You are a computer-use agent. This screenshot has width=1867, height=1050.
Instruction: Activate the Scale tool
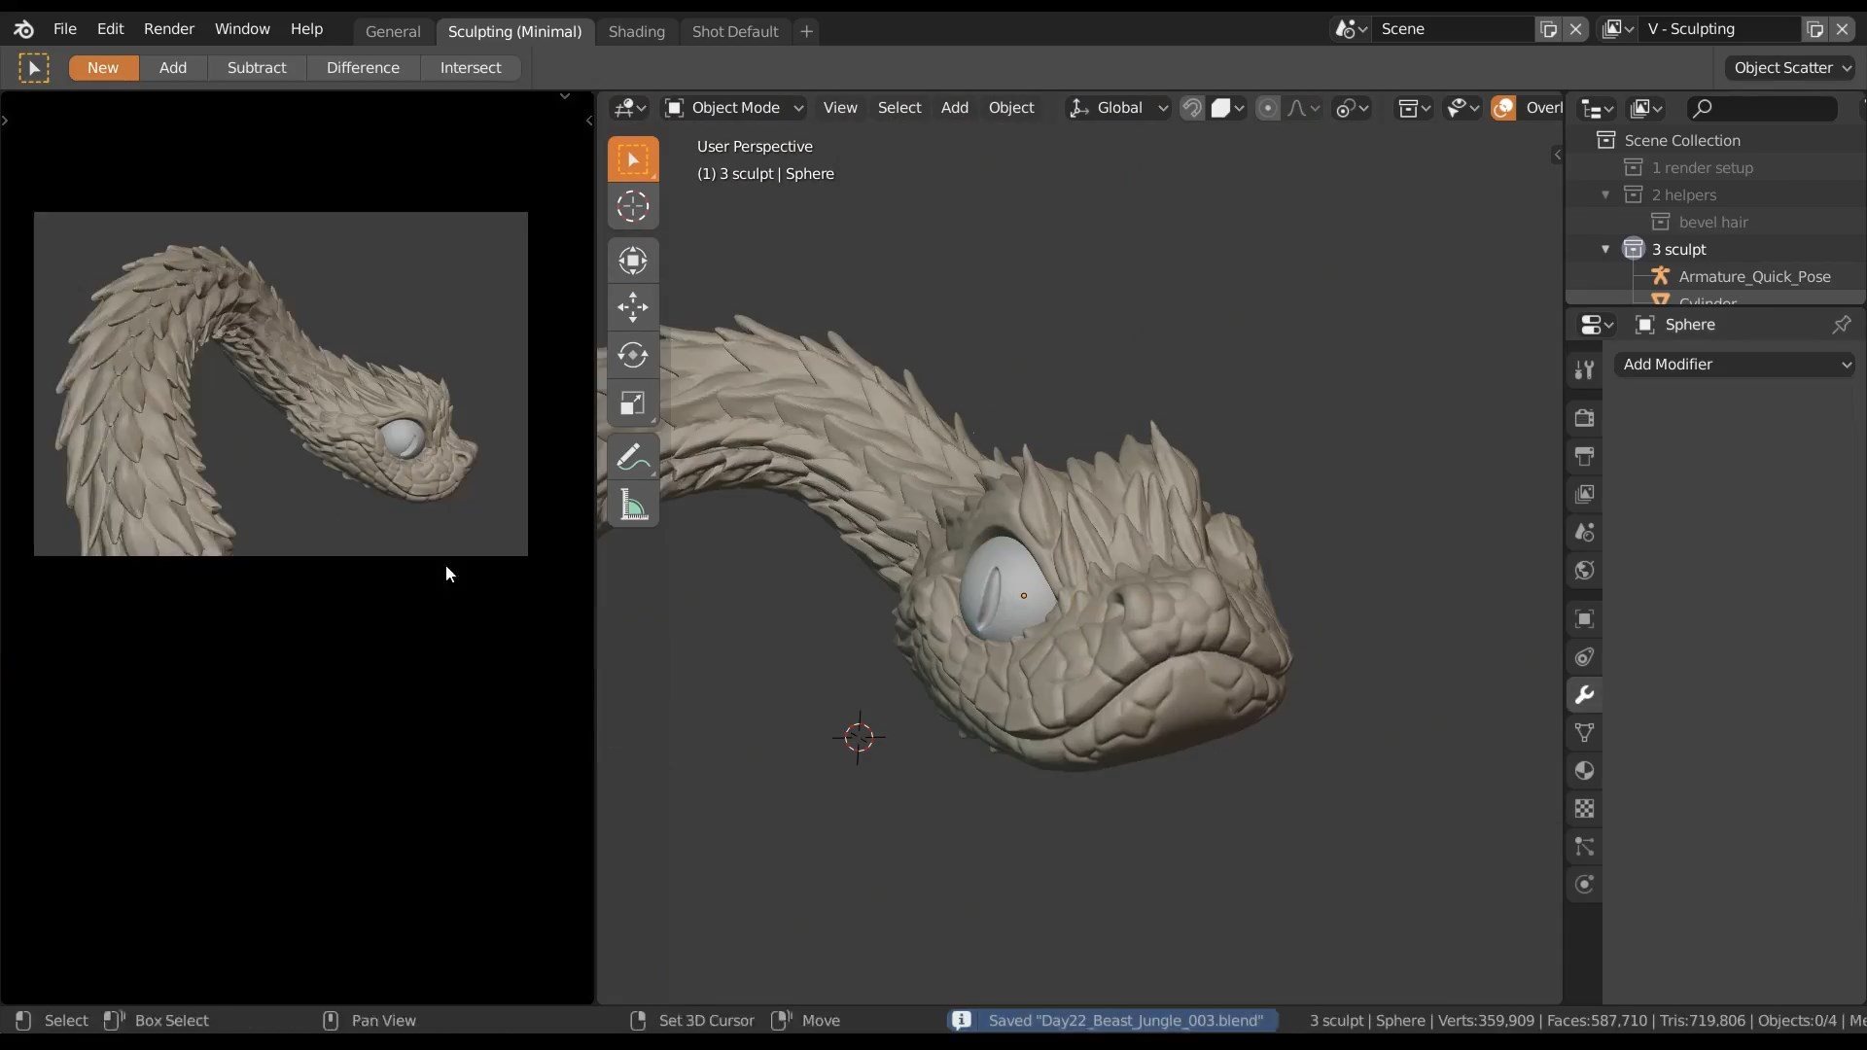pos(633,402)
